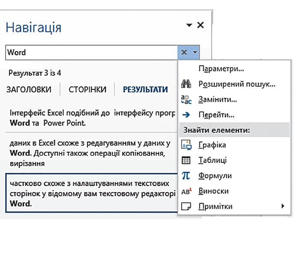Open result 'даних в Excel схоже'
The width and height of the screenshot is (299, 275).
(x=91, y=153)
